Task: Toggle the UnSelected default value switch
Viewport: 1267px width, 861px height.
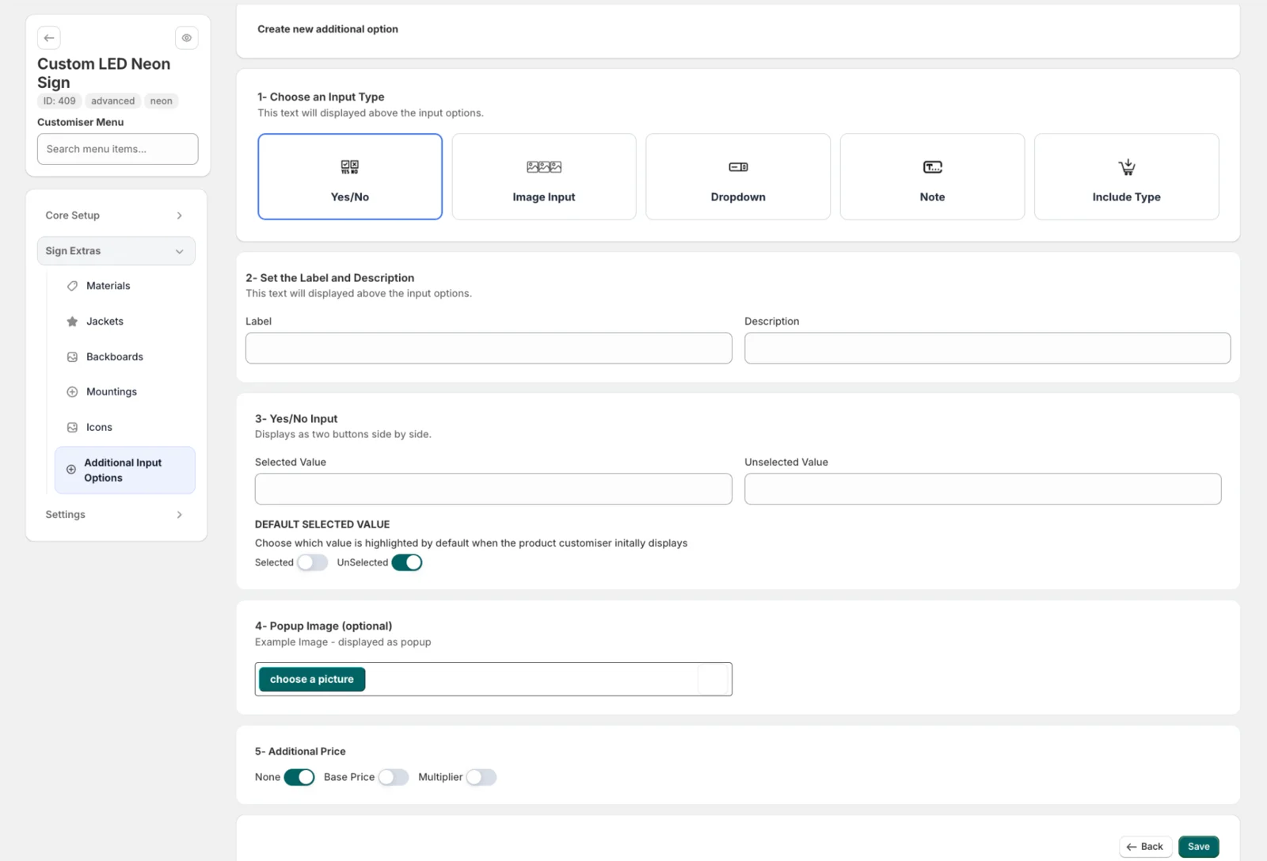Action: 407,562
